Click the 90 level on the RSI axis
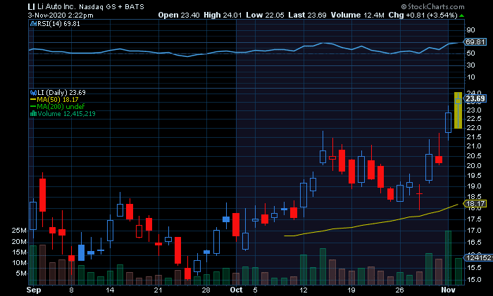The height and width of the screenshot is (296, 493). click(470, 30)
